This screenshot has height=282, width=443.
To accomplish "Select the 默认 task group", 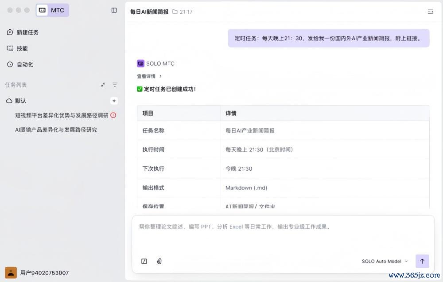I will pos(20,101).
